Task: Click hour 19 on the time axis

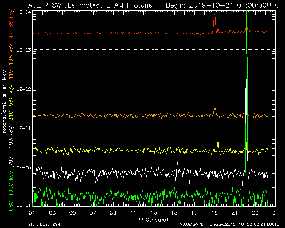Action: 215,212
